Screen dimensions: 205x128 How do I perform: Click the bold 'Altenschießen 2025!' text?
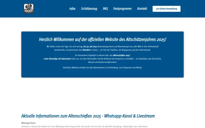point(122,55)
